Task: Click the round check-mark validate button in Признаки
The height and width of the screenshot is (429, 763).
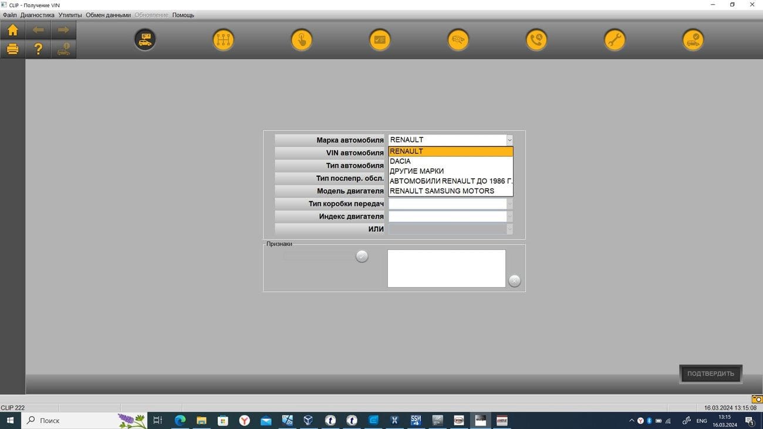Action: click(x=362, y=256)
